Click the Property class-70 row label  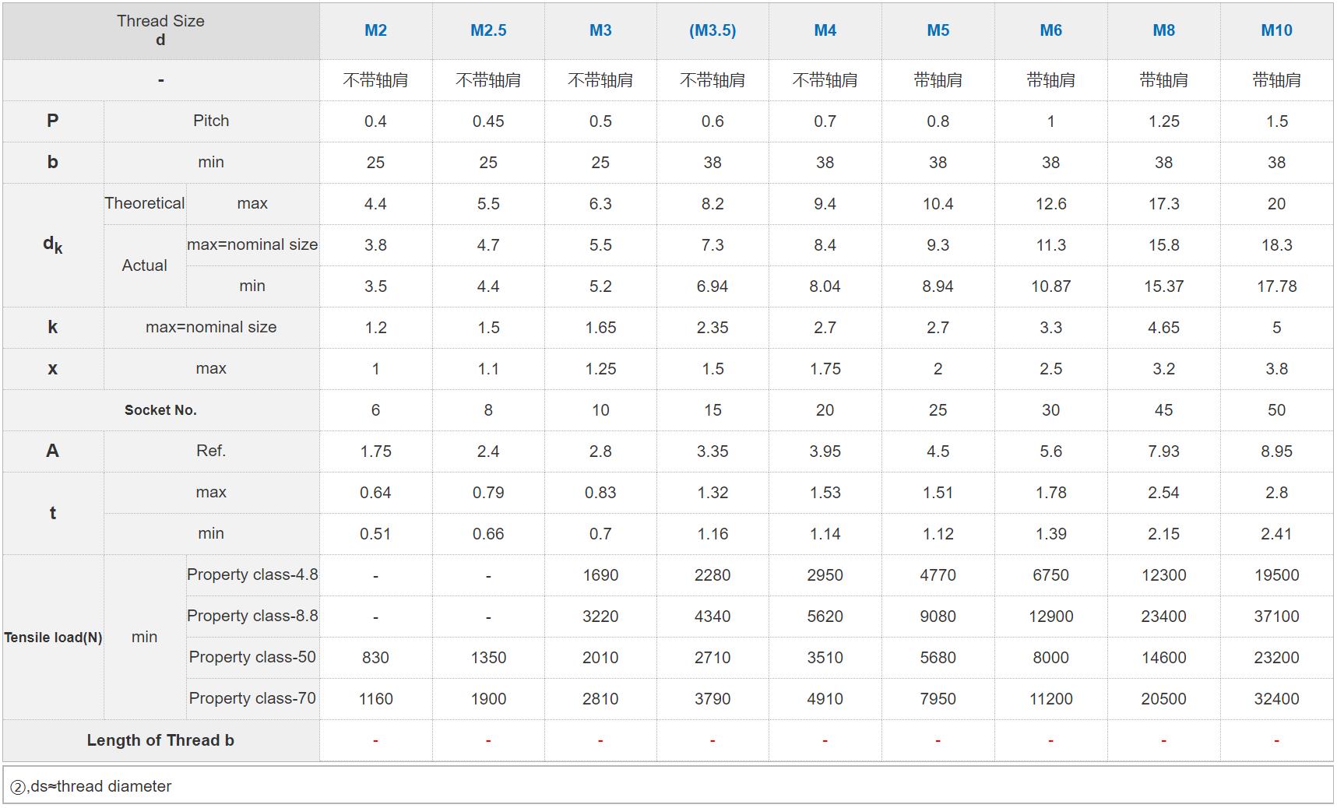click(x=252, y=698)
